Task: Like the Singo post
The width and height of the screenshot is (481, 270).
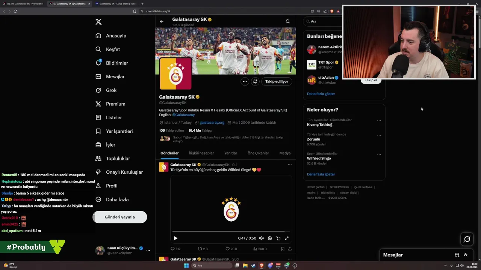Action: [231, 249]
